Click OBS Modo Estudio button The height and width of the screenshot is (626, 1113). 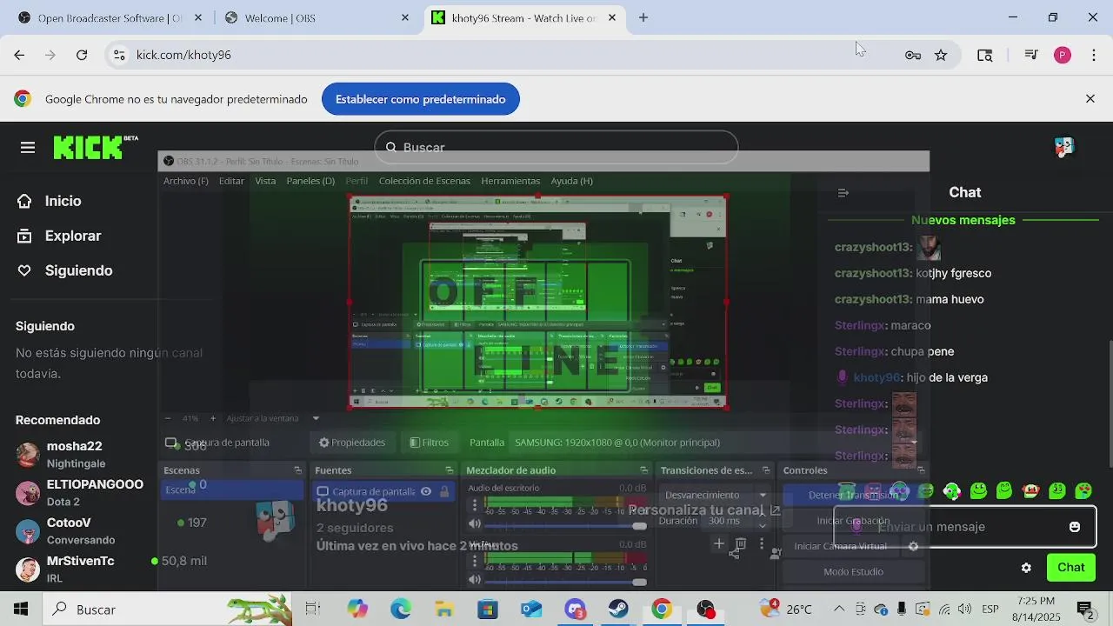853,572
